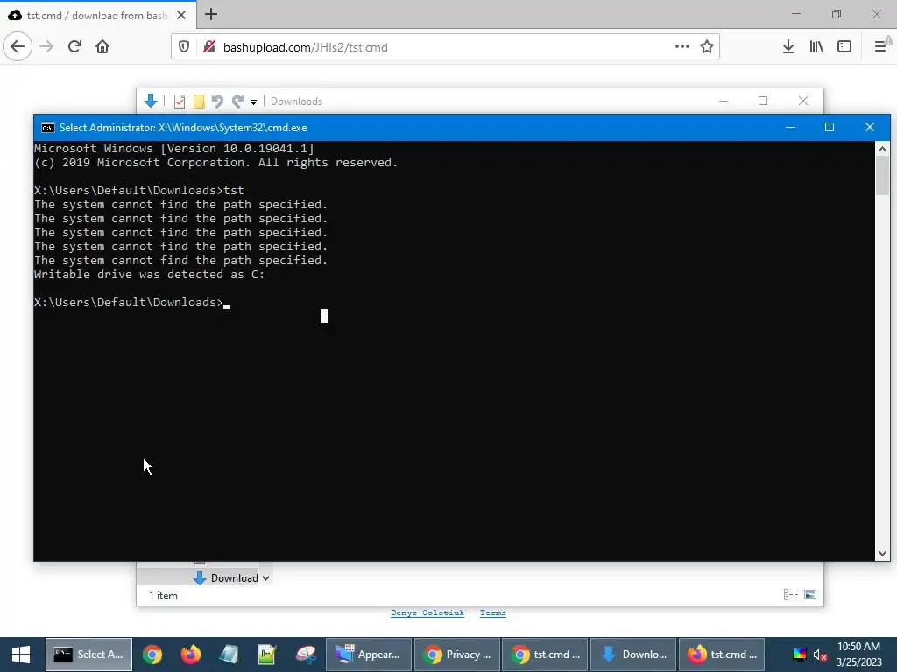
Task: Click Properties icon in Downloads toolbar
Action: coord(180,101)
